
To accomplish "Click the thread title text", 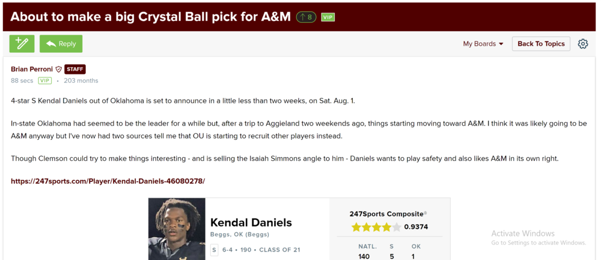I will [150, 17].
